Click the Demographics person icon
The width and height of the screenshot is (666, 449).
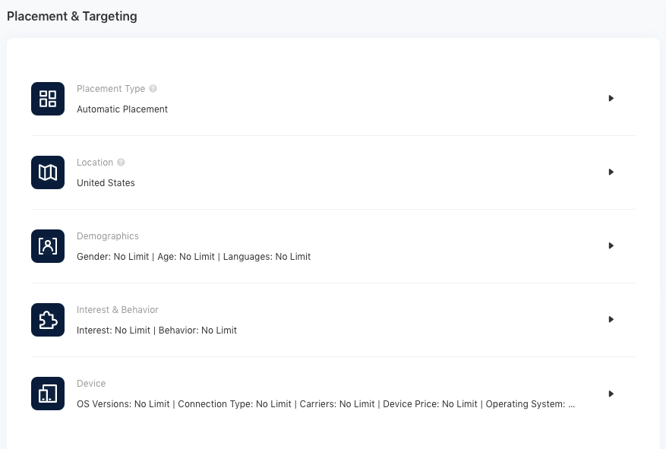pyautogui.click(x=48, y=246)
